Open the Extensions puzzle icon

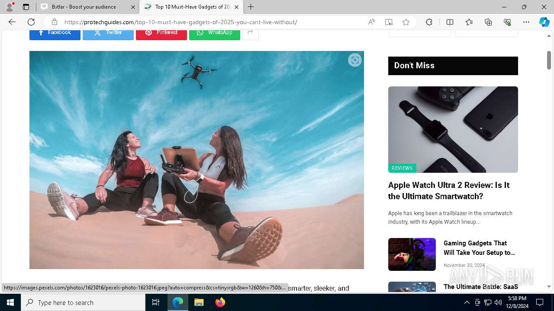pyautogui.click(x=429, y=22)
